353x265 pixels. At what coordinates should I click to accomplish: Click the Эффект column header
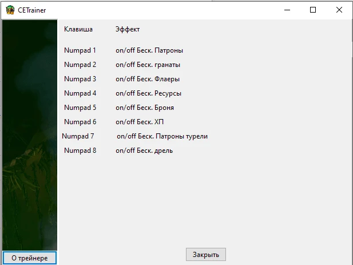128,30
